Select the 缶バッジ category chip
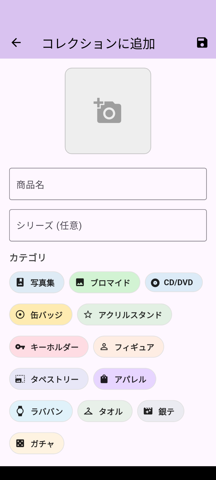 (x=41, y=315)
